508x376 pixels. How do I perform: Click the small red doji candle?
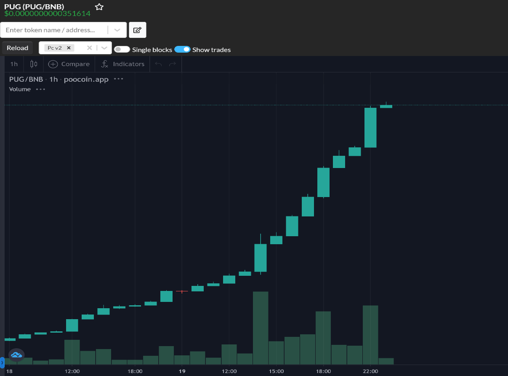(182, 291)
